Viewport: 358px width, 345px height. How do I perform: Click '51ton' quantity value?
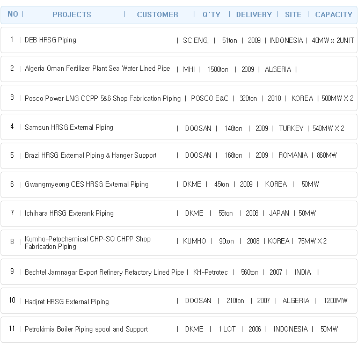tap(230, 40)
